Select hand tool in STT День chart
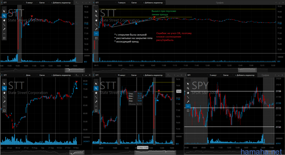The width and height of the screenshot is (285, 155). point(4,93)
